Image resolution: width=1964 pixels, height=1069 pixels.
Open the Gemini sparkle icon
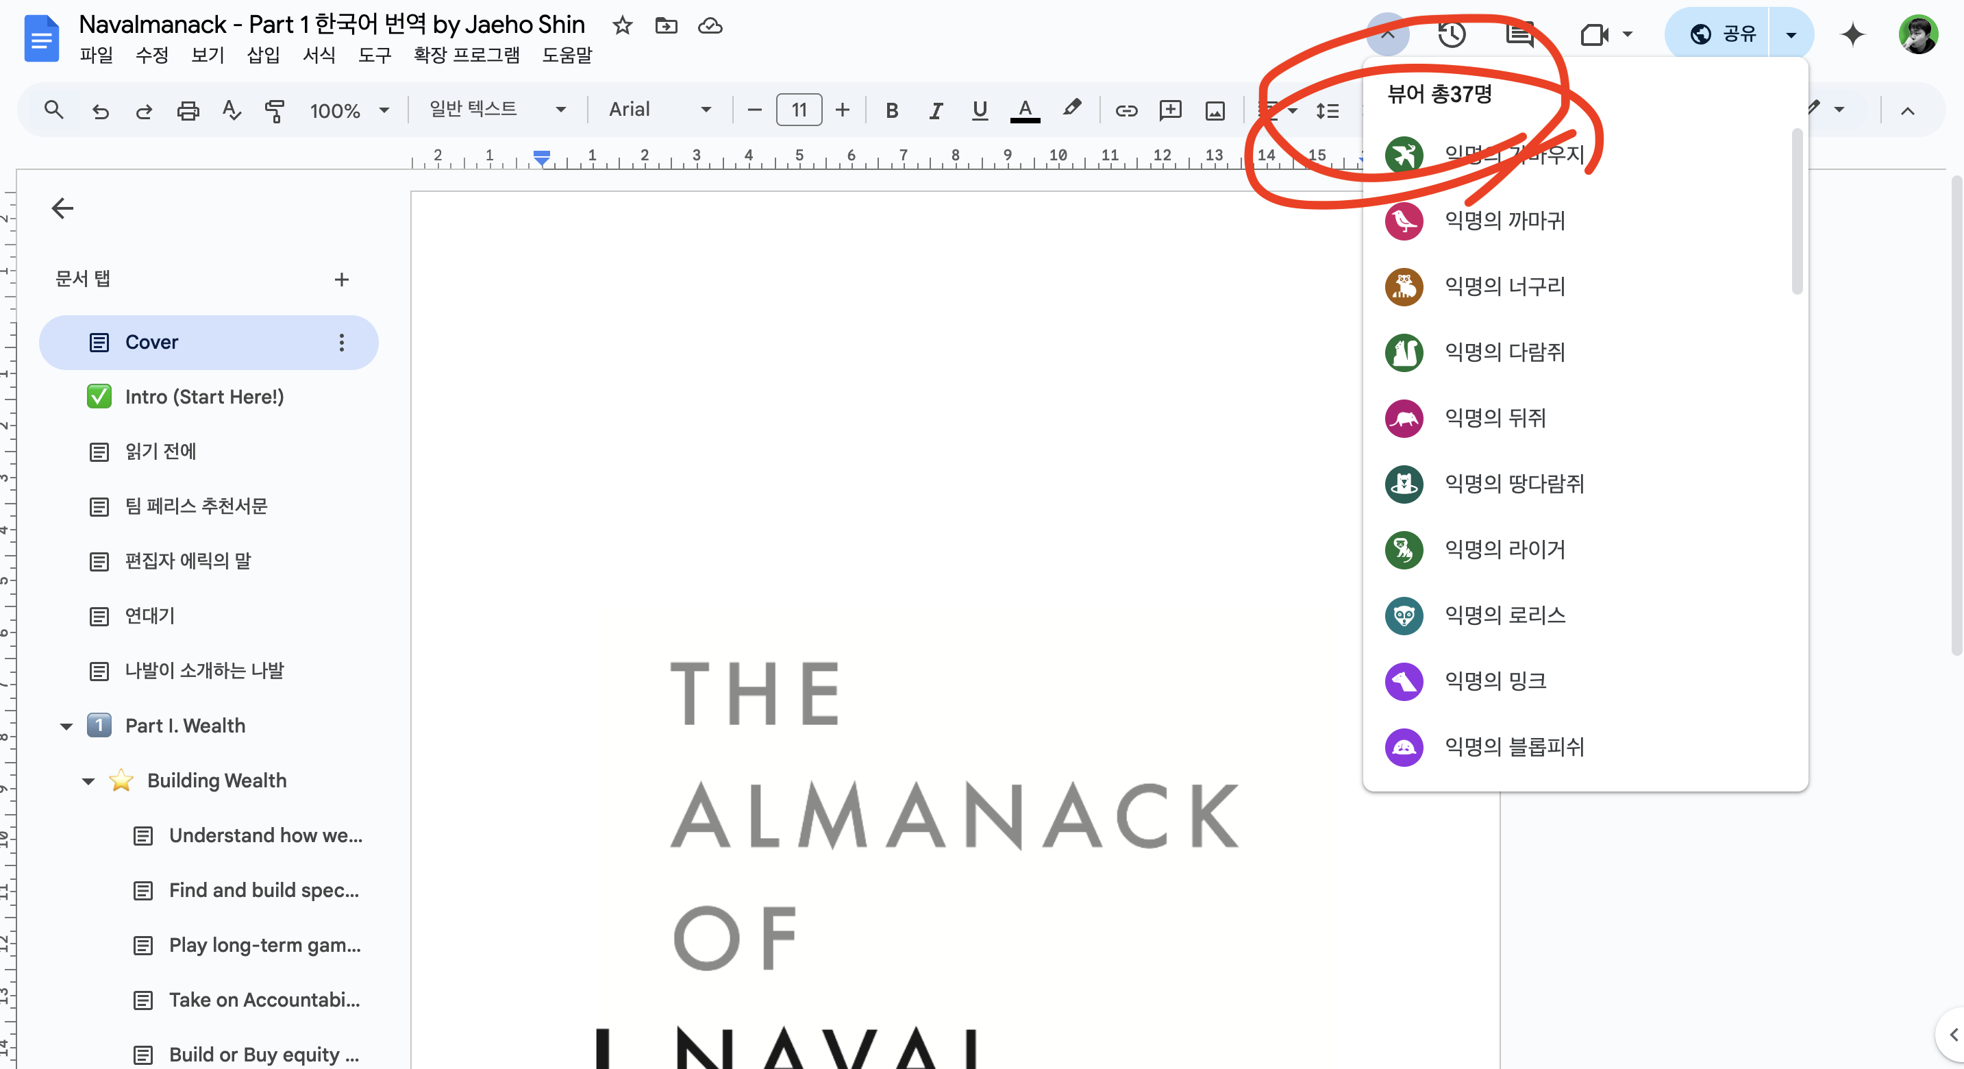pyautogui.click(x=1853, y=34)
